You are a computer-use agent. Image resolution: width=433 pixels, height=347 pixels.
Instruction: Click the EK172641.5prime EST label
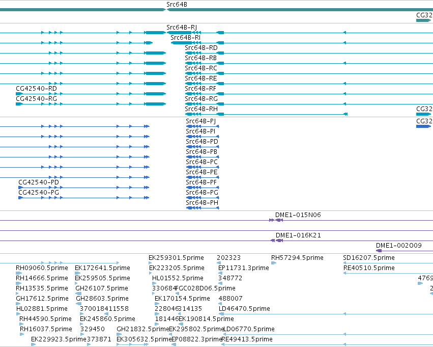click(102, 269)
